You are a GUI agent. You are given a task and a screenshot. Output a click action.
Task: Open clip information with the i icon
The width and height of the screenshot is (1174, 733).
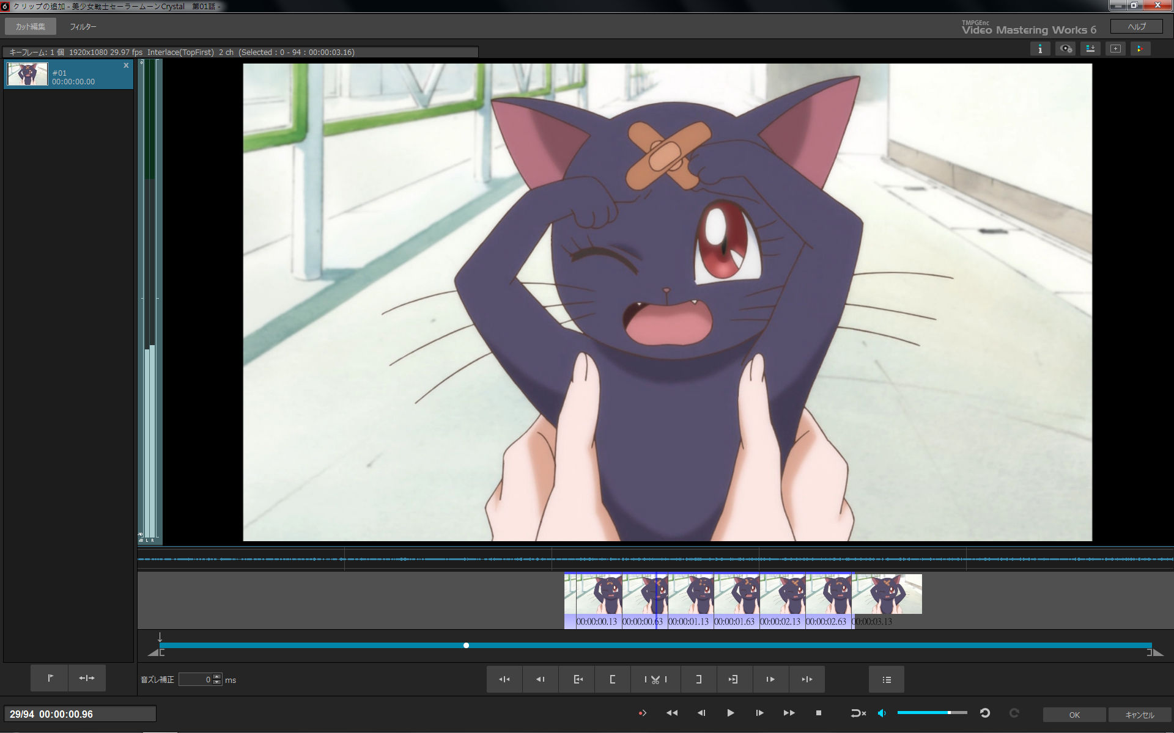pos(1040,49)
